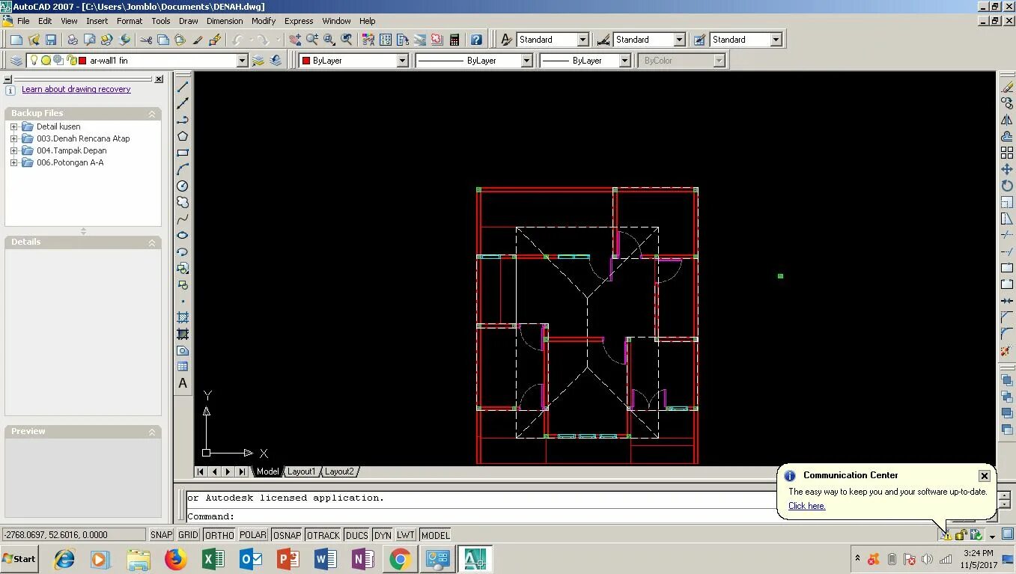Open the Express menu

(299, 21)
